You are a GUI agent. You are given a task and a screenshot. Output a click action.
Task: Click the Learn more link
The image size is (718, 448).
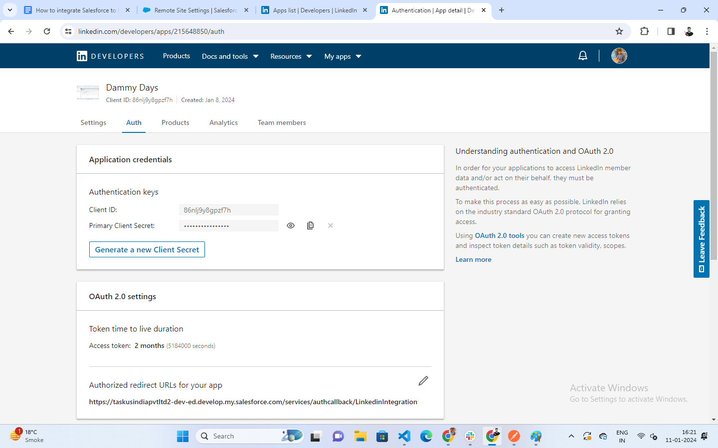click(x=473, y=259)
